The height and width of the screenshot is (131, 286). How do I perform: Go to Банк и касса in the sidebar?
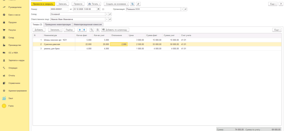coord(14,15)
